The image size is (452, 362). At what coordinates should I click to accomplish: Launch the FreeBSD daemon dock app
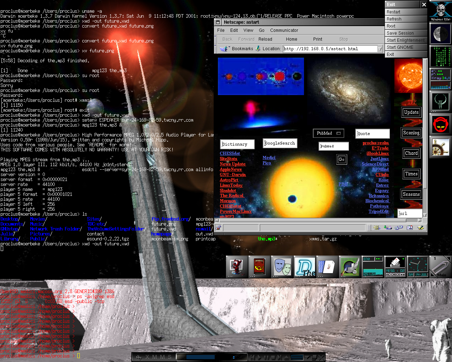click(237, 267)
